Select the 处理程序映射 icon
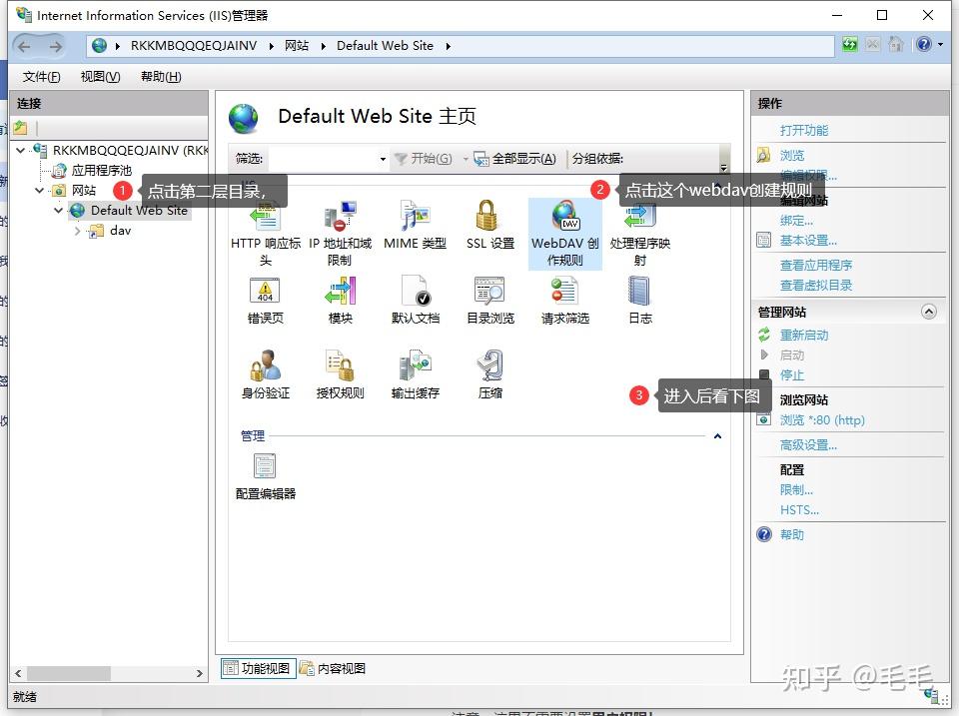Image resolution: width=959 pixels, height=716 pixels. pyautogui.click(x=636, y=225)
